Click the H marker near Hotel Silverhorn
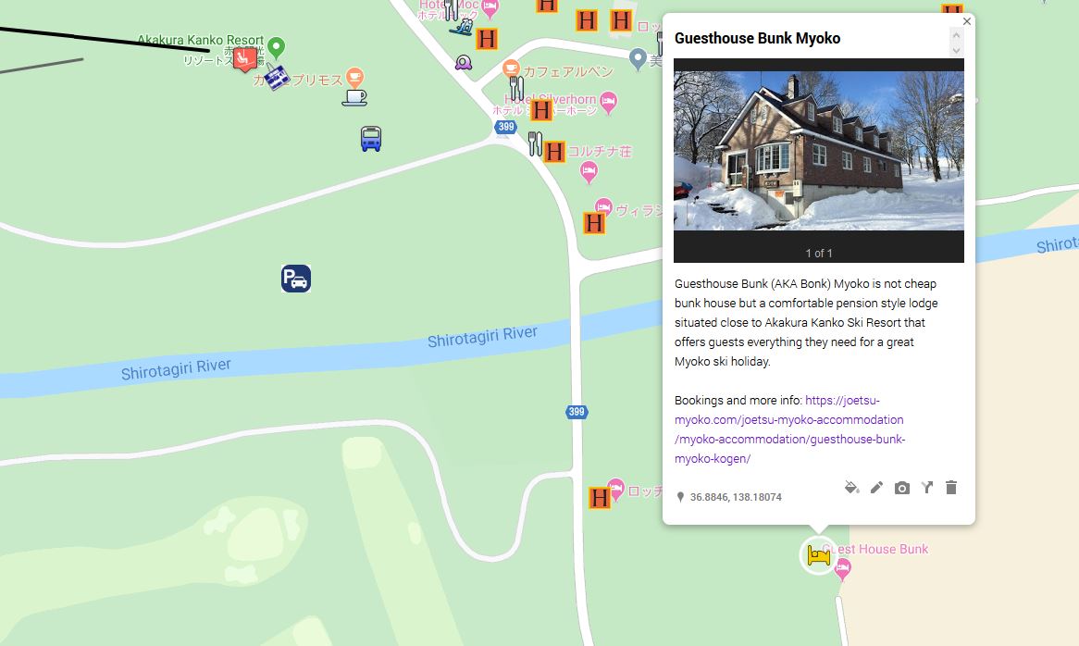The image size is (1079, 646). pyautogui.click(x=541, y=110)
